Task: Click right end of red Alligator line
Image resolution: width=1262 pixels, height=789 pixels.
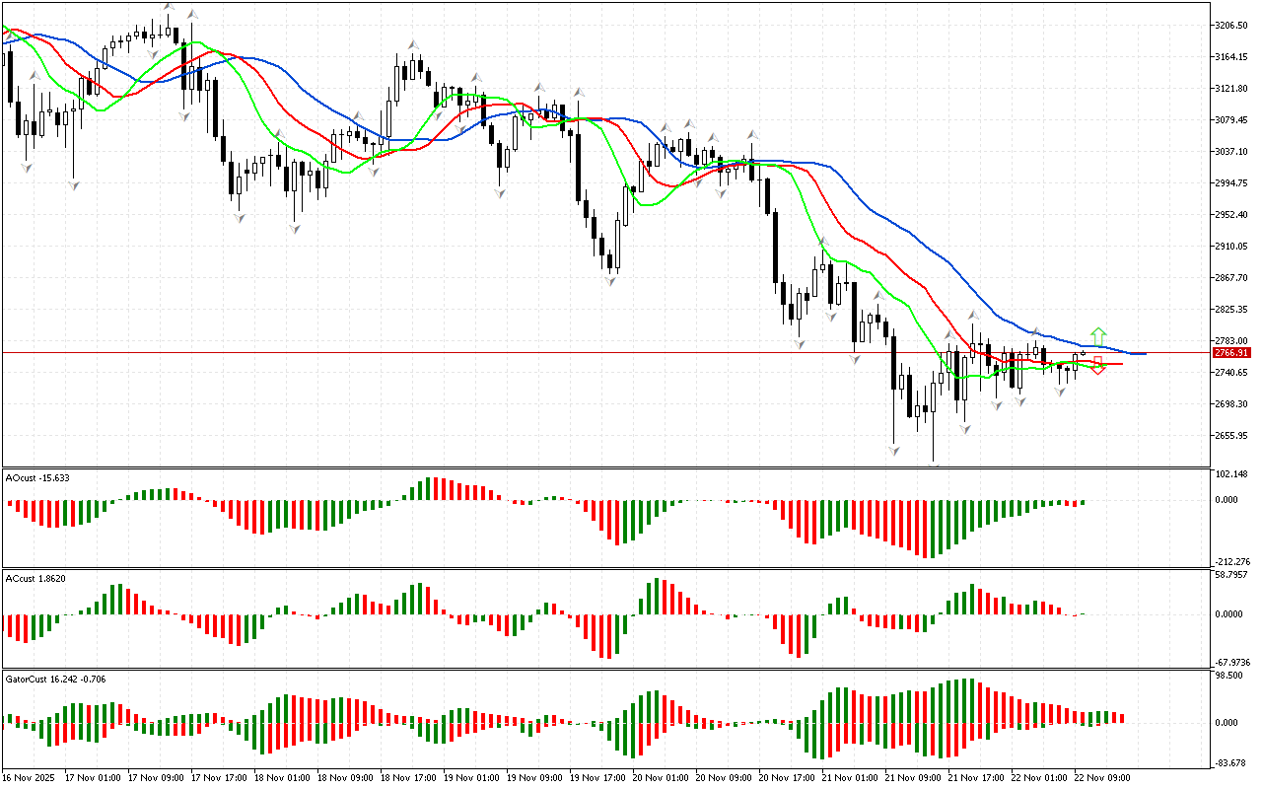Action: point(1120,364)
